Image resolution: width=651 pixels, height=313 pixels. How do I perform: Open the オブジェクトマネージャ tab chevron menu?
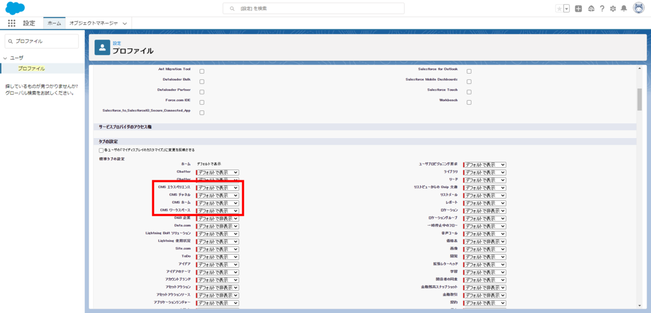pyautogui.click(x=125, y=23)
